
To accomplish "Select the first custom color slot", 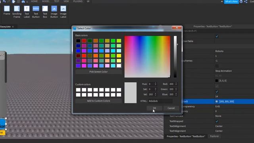I will pyautogui.click(x=78, y=90).
